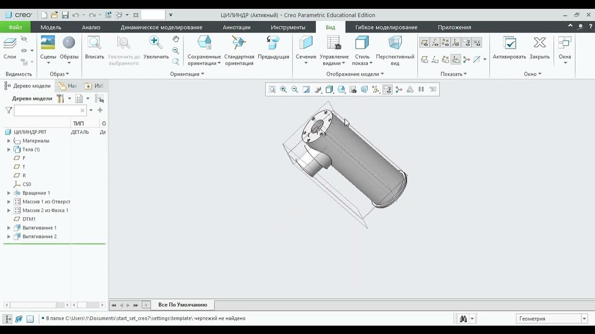The height and width of the screenshot is (334, 595).
Task: Switch to the Анализ tab
Action: tap(91, 27)
